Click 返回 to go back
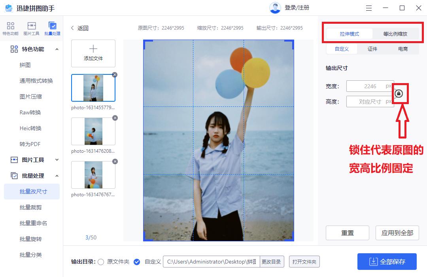 click(83, 28)
